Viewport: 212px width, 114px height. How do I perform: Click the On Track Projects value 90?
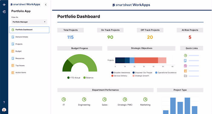[x=110, y=37]
